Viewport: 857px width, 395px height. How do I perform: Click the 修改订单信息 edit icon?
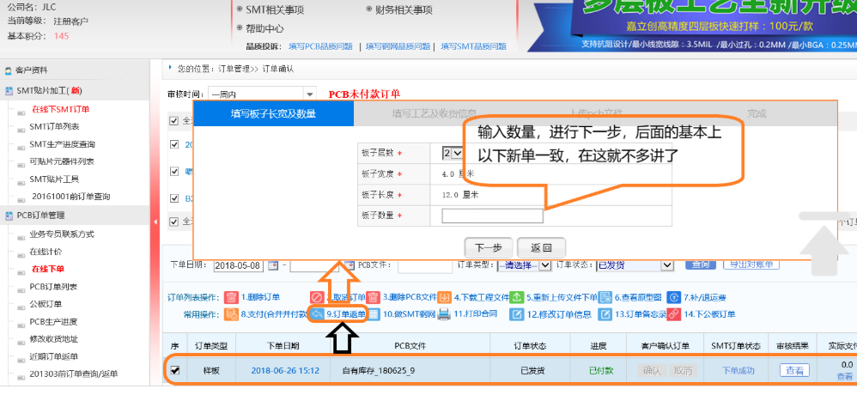[x=517, y=314]
